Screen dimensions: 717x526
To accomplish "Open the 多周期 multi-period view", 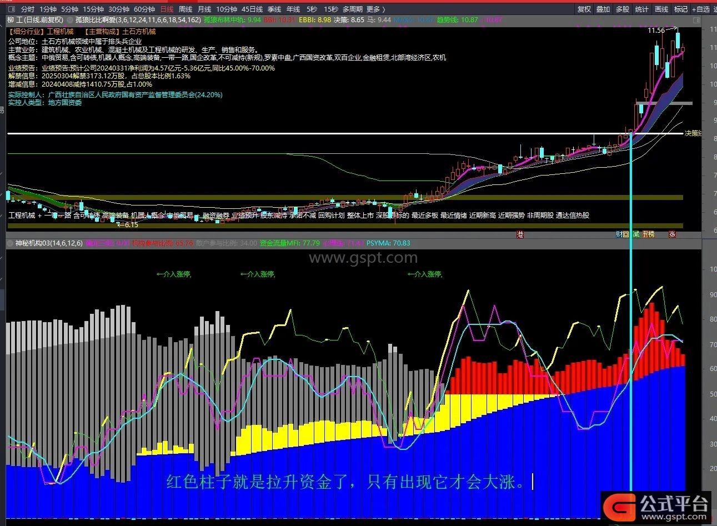I will (353, 9).
